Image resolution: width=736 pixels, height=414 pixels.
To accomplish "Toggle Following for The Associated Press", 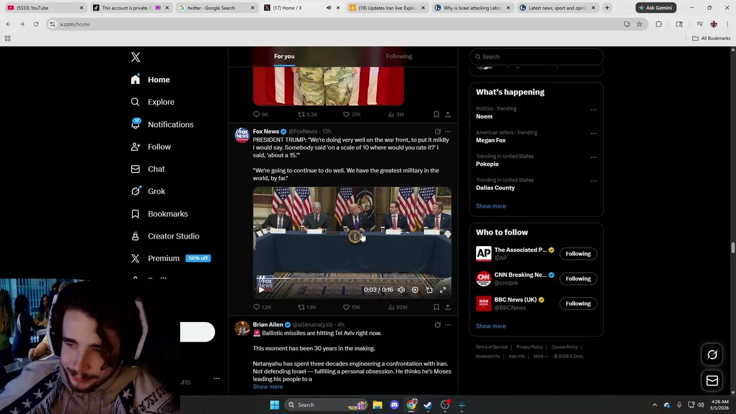I will 578,254.
